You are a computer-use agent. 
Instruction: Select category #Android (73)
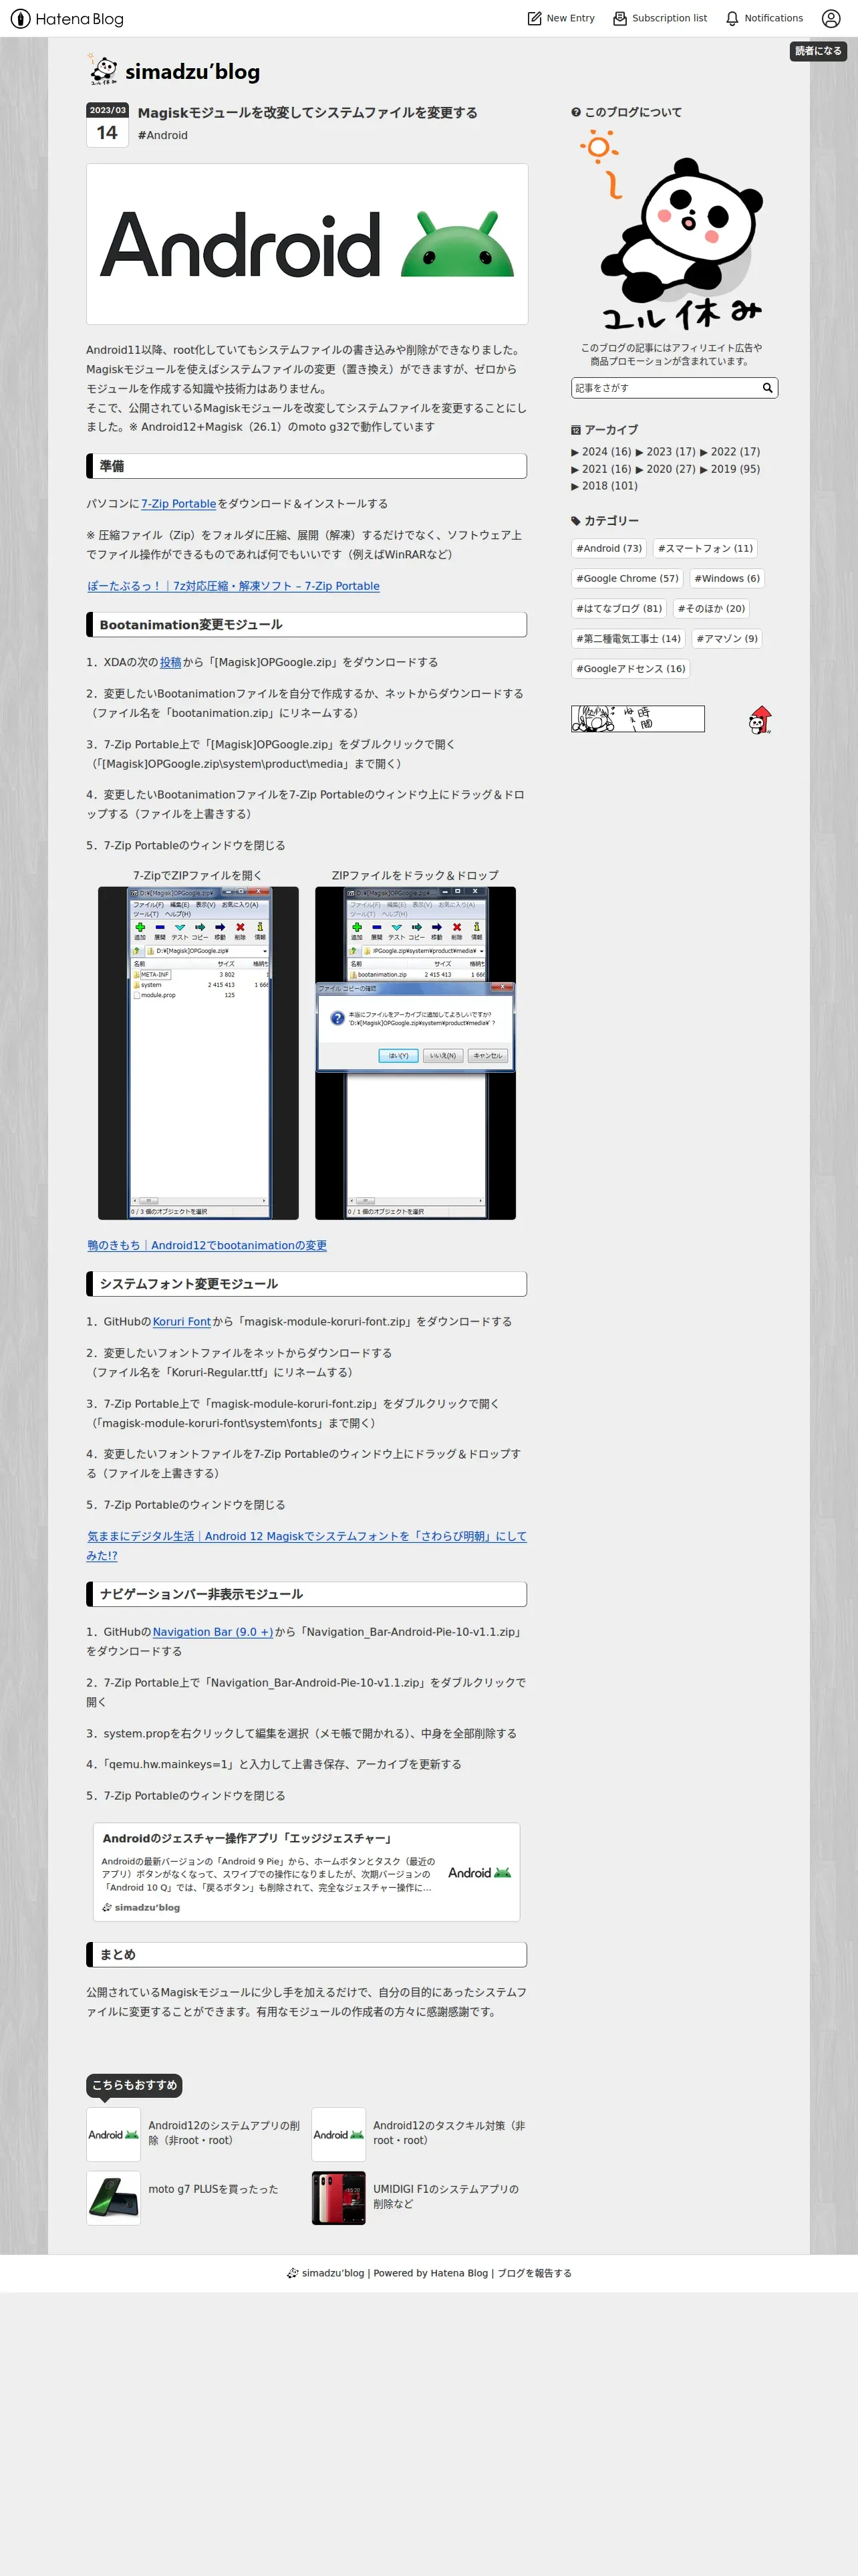tap(609, 548)
